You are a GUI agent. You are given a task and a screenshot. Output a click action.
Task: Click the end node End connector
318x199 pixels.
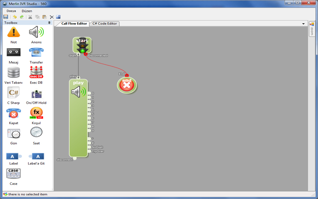(127, 75)
